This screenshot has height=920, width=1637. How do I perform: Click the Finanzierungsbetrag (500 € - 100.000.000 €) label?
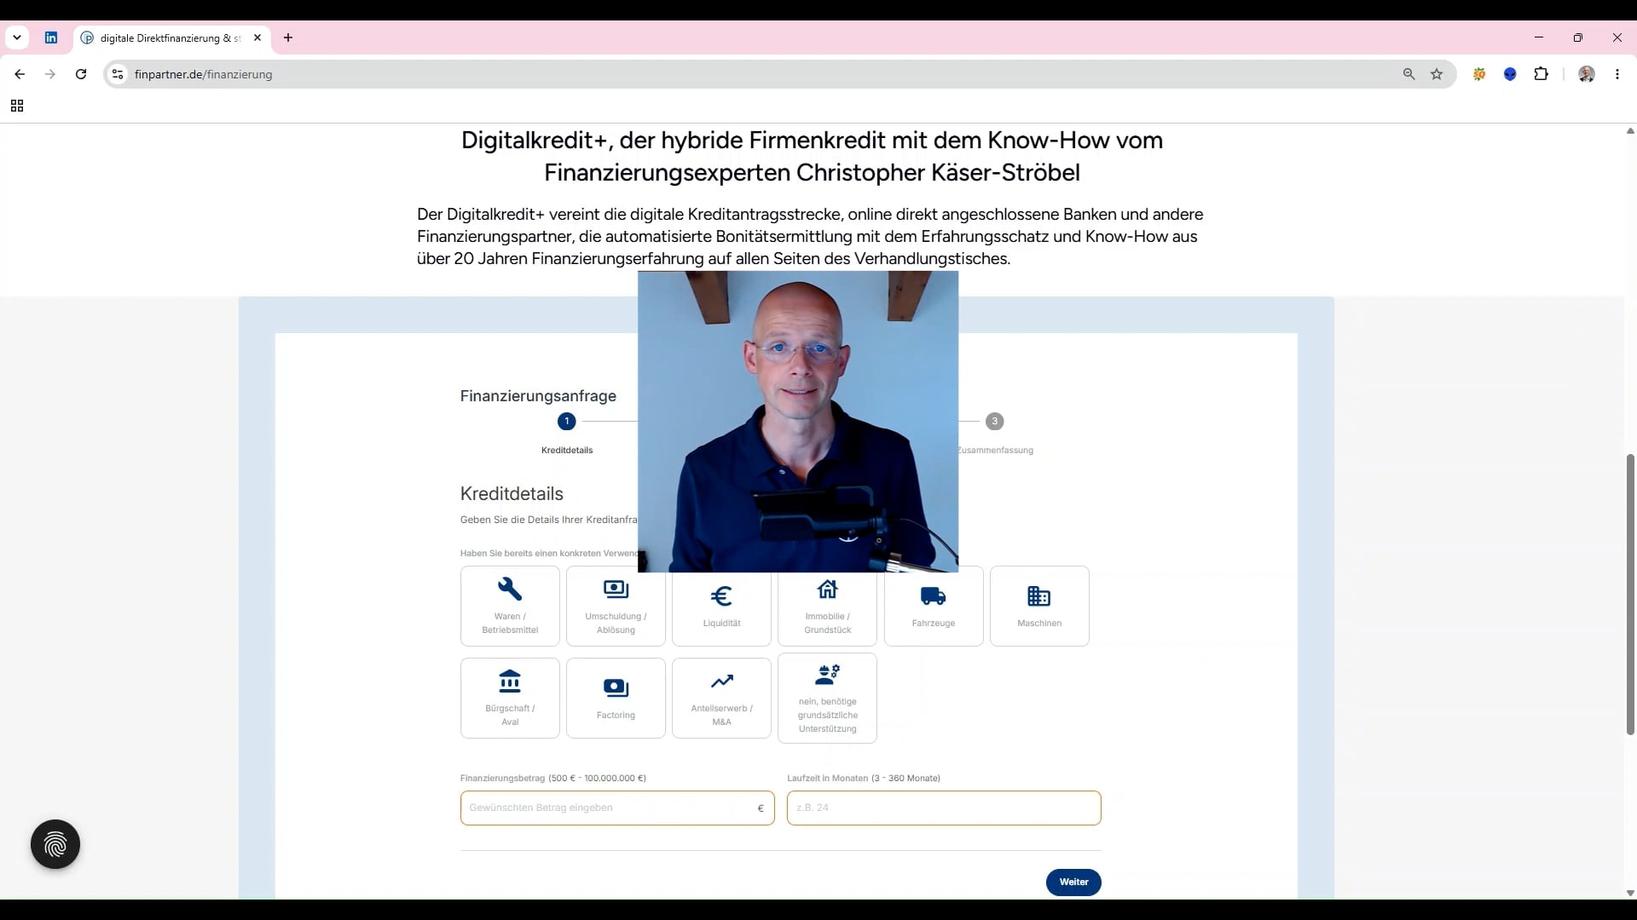point(553,778)
